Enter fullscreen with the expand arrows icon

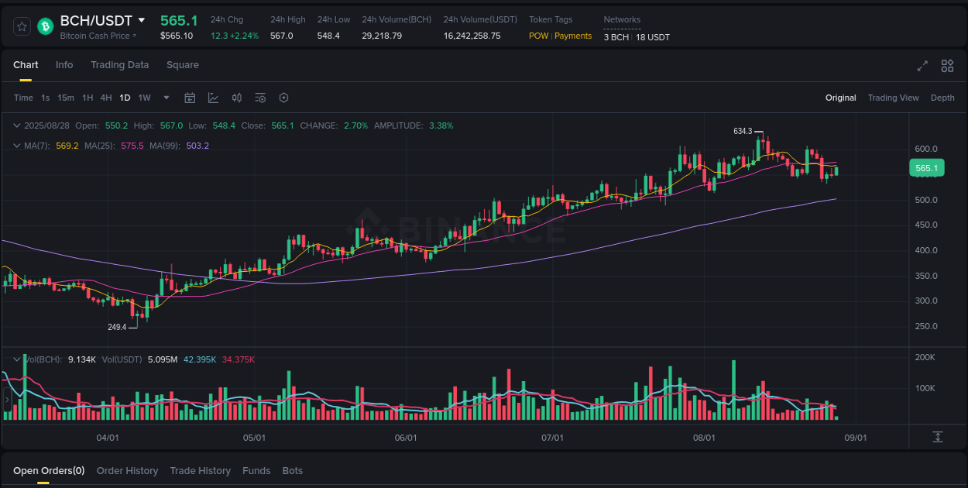(x=922, y=66)
